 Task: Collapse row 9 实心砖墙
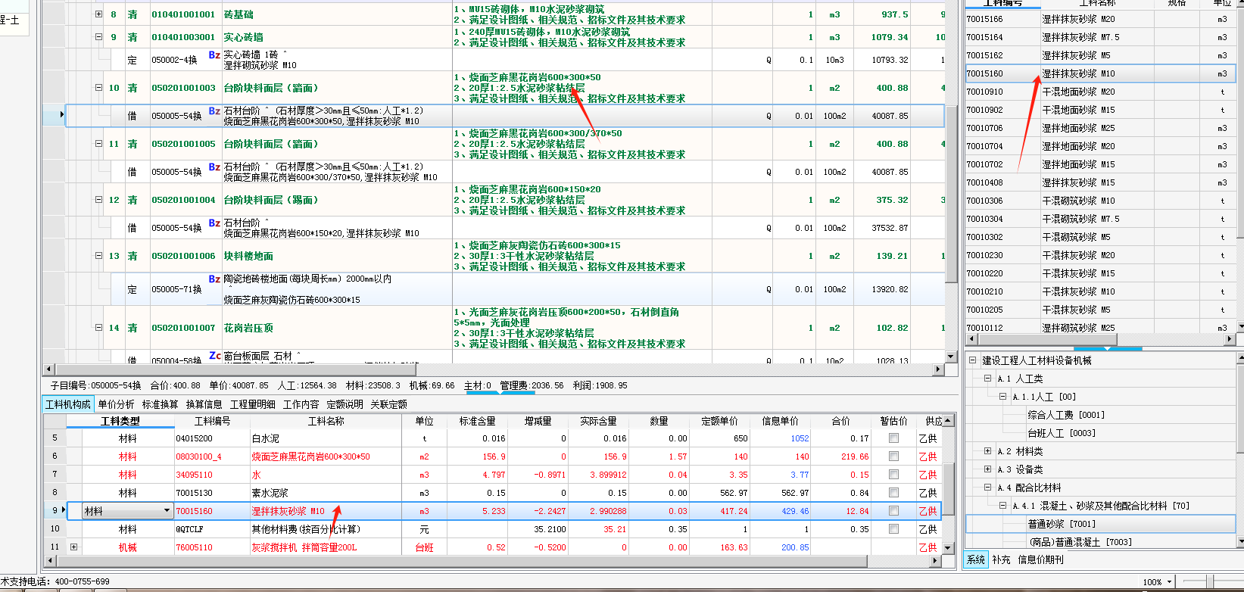click(x=98, y=36)
